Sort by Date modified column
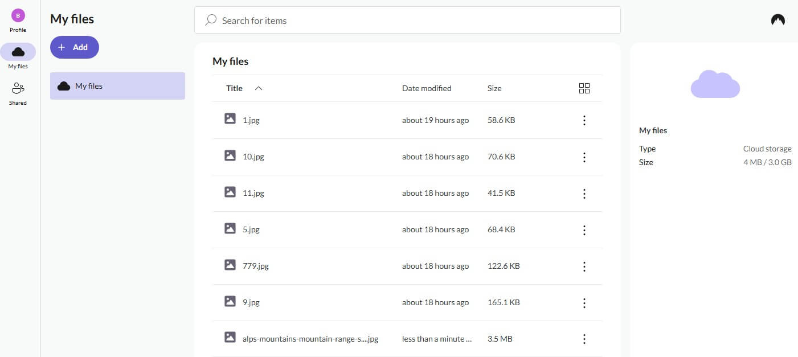798x357 pixels. pos(427,88)
